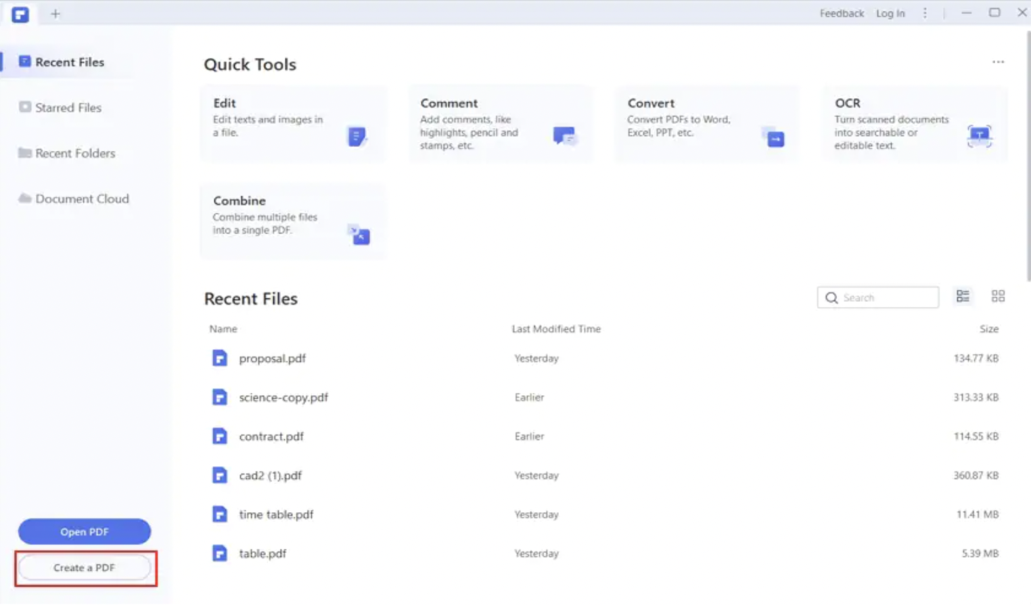Click Log In in the title bar

890,14
